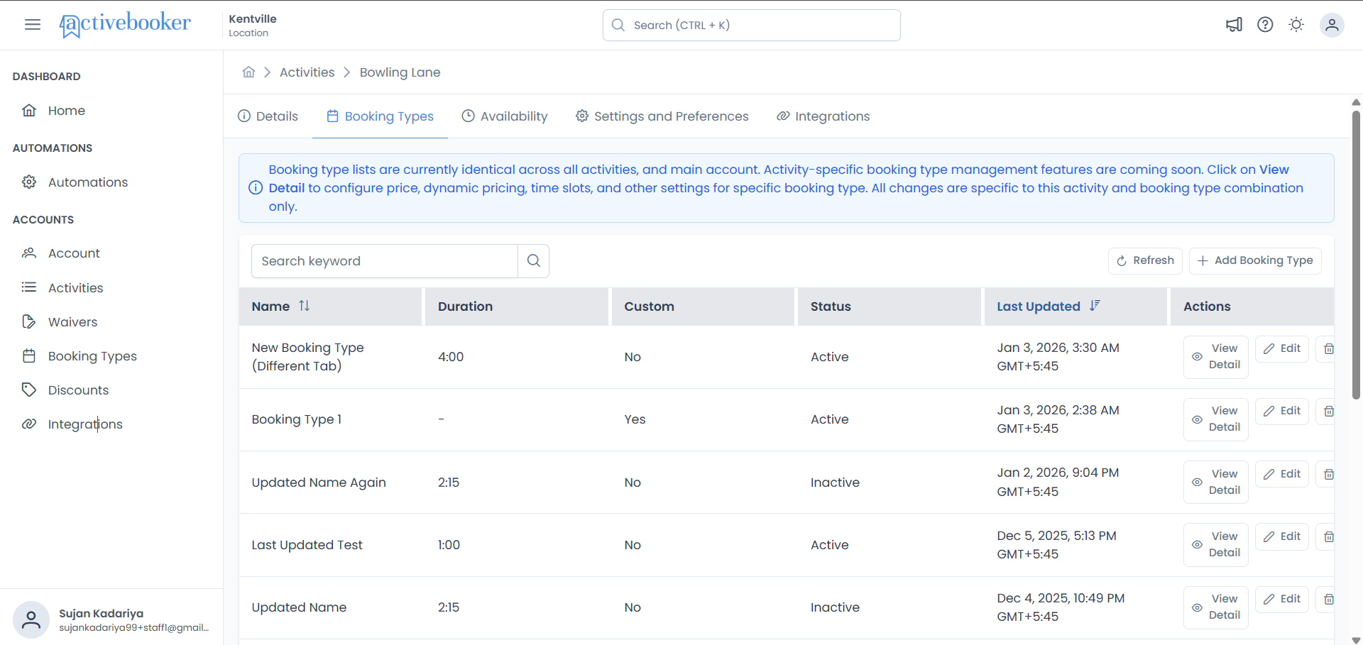Toggle light/dark theme sun icon
The image size is (1363, 645).
point(1296,25)
